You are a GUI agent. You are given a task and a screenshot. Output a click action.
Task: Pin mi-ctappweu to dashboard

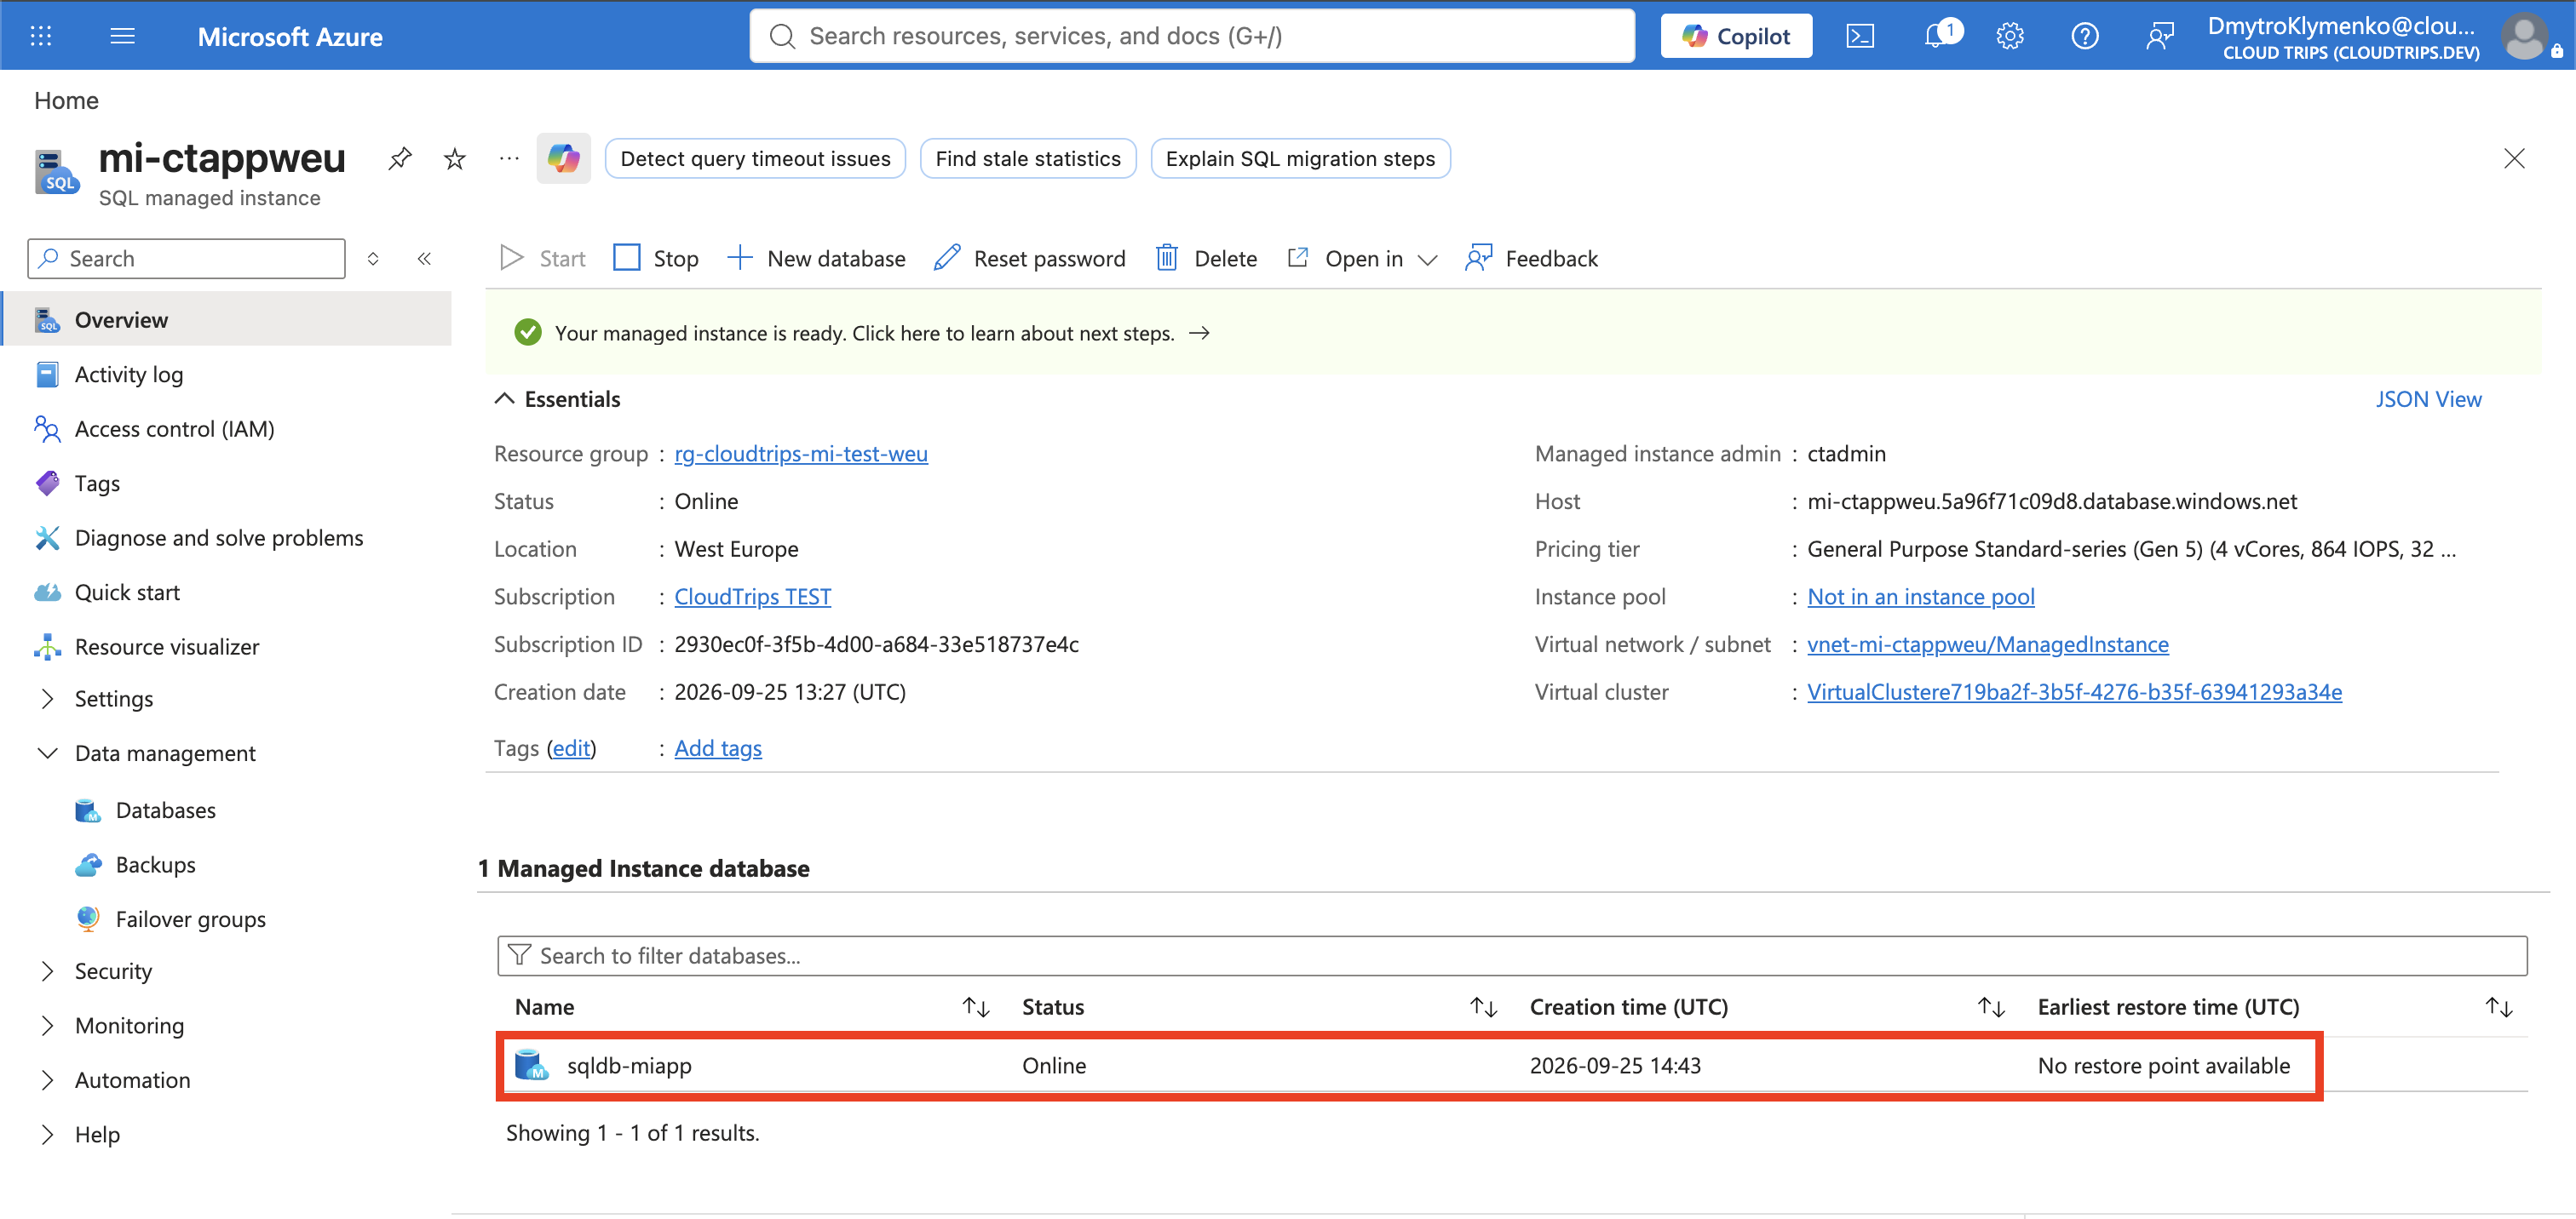[x=400, y=157]
